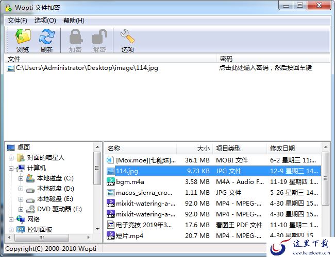Screen dimensions: 335x257
Task: Select the [Mox.moe][七龍珠]... file name
Action: pyautogui.click(x=146, y=160)
